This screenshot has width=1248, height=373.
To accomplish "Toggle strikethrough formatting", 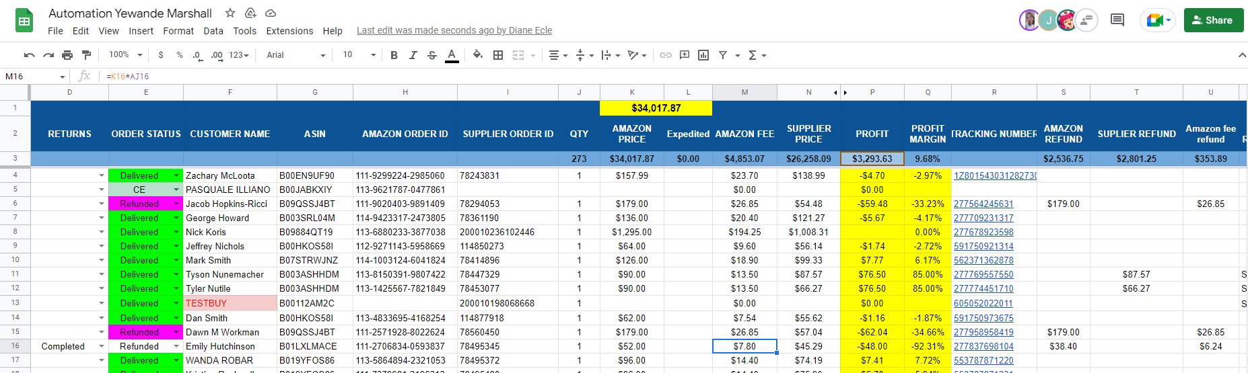I will (x=432, y=55).
